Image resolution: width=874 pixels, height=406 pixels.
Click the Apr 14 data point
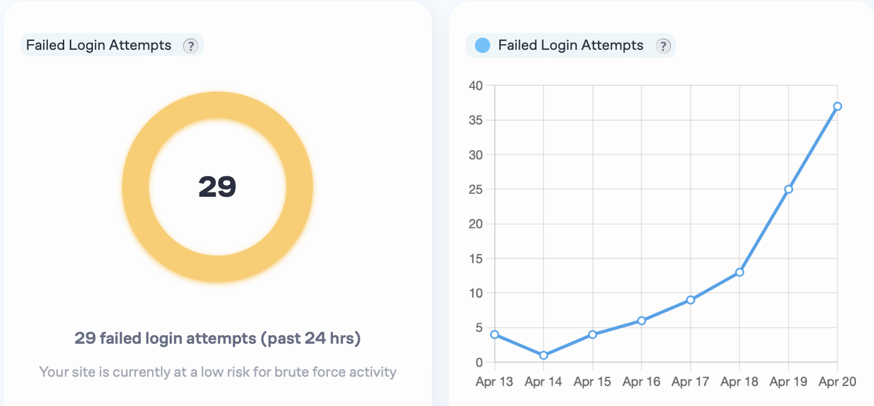544,355
